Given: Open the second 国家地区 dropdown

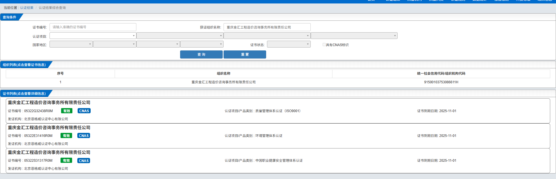Looking at the screenshot, I should pyautogui.click(x=114, y=44).
